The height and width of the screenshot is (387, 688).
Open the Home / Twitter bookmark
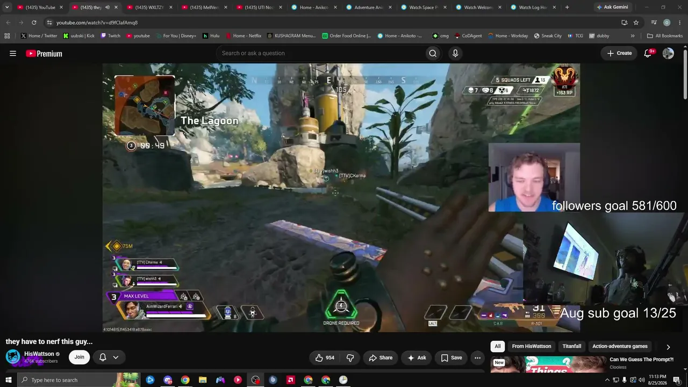[39, 36]
